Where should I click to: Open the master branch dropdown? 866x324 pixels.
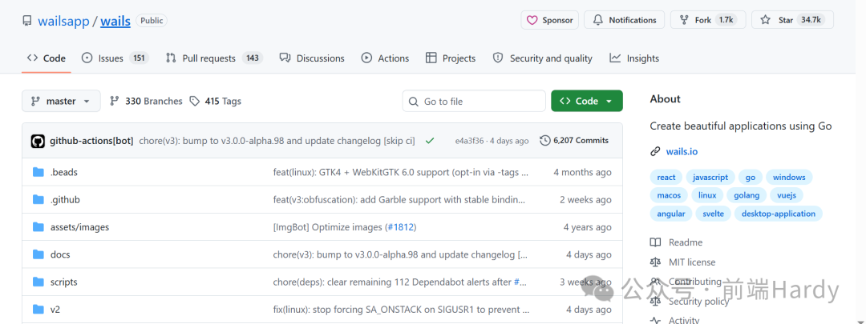point(61,101)
